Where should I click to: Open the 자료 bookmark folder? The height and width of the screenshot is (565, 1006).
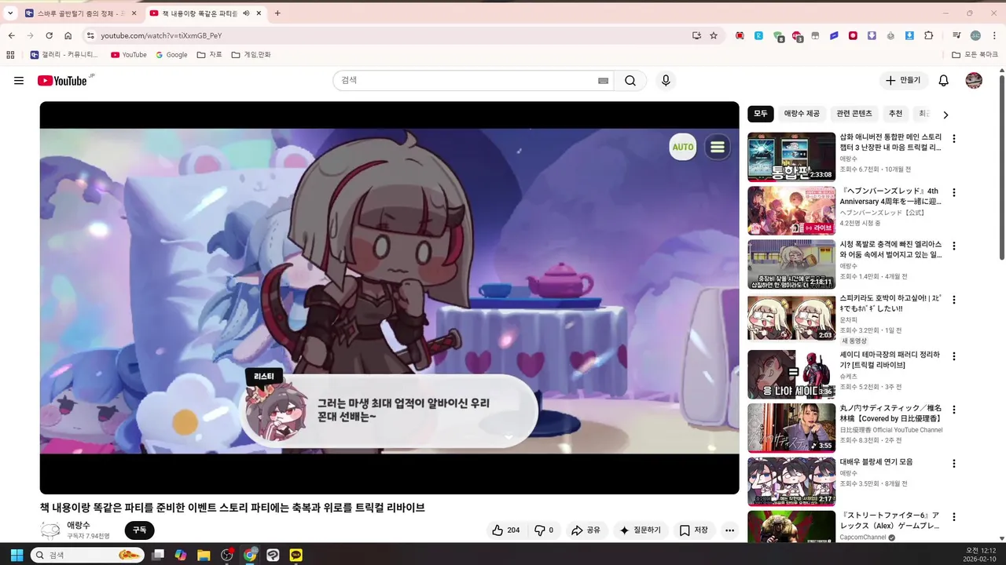[209, 55]
